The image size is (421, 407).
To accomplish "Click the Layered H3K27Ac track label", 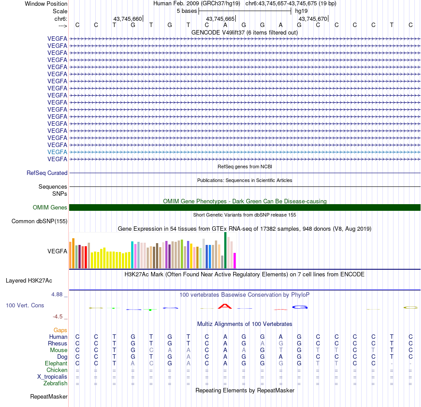I will (29, 281).
